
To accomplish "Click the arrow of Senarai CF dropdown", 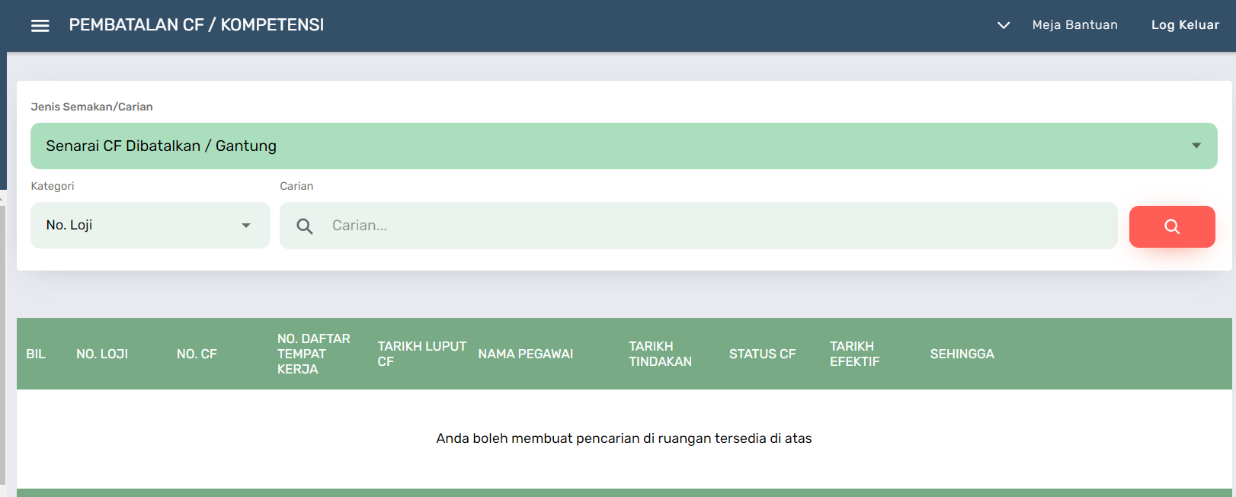I will (x=1196, y=146).
